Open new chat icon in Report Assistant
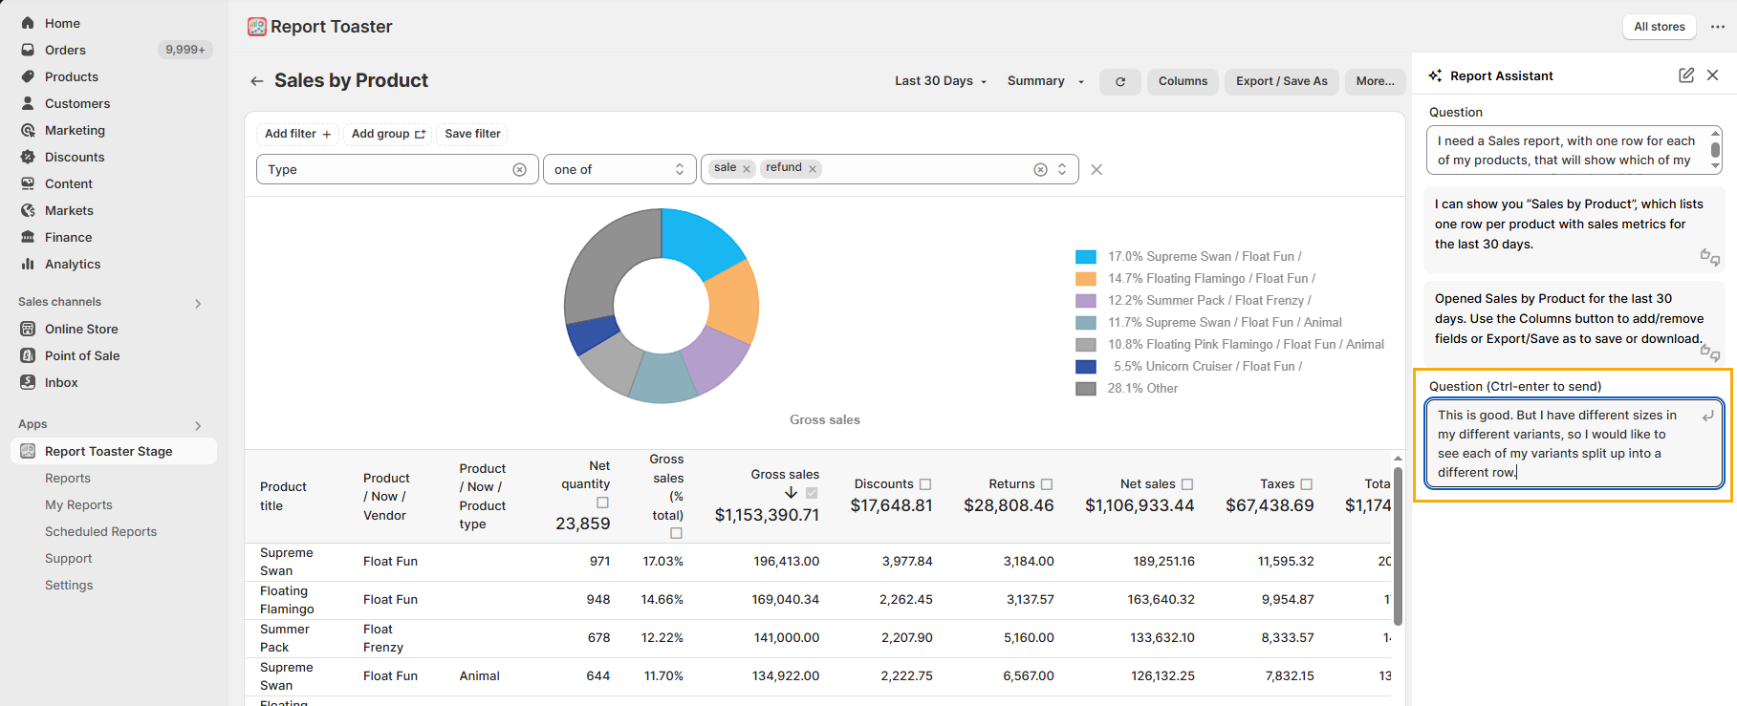Screen dimensions: 1737x706 tap(1685, 75)
